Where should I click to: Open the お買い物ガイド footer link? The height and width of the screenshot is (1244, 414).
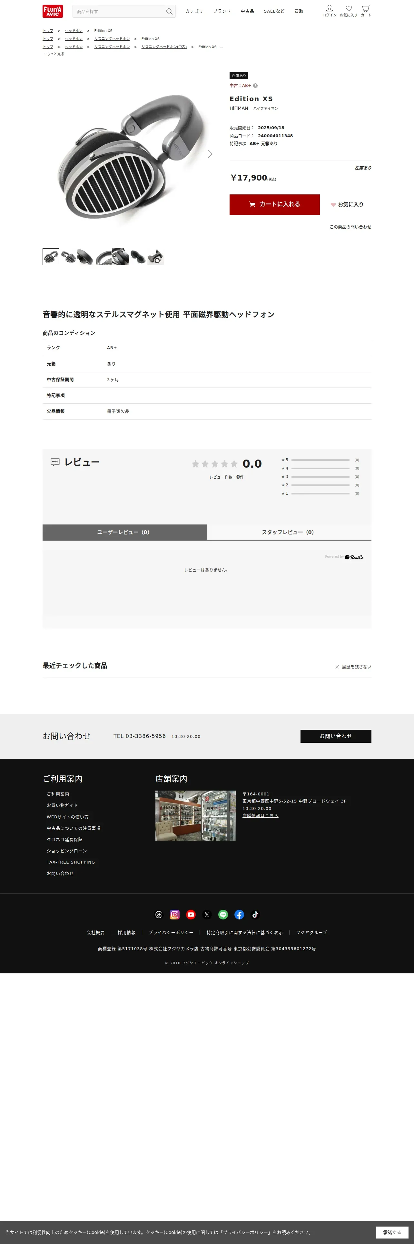pos(62,805)
